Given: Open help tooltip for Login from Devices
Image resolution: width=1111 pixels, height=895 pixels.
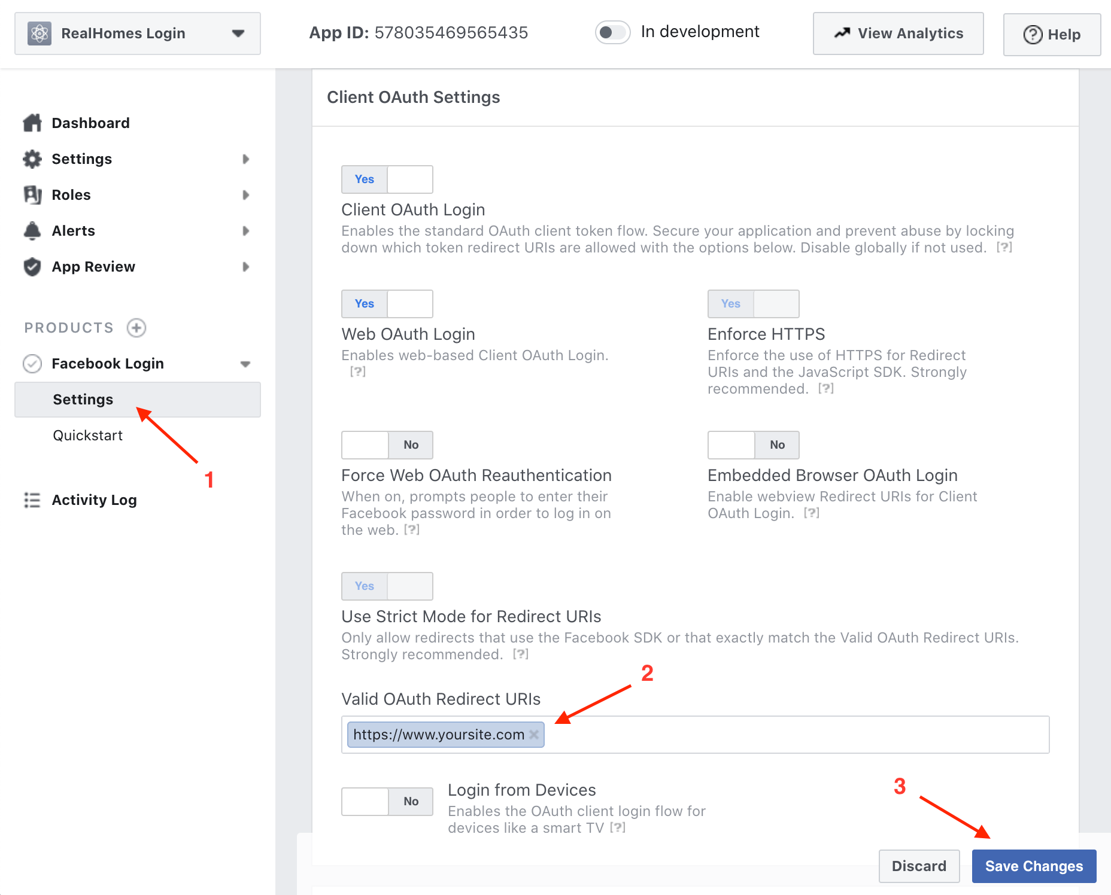Looking at the screenshot, I should coord(618,828).
